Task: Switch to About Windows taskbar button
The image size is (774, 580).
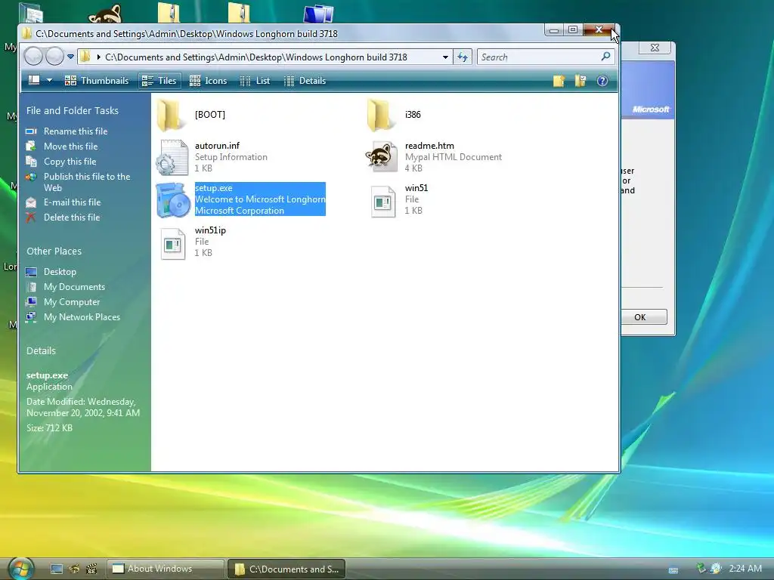Action: (x=166, y=569)
